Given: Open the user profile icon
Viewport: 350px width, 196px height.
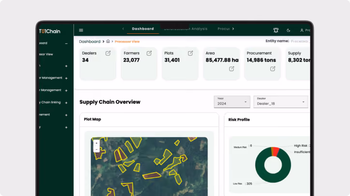Looking at the screenshot, I should point(302,30).
